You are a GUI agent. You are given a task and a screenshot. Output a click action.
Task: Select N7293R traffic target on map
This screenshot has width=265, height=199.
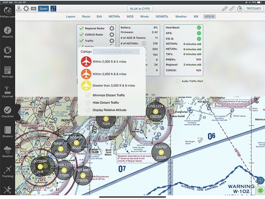pyautogui.click(x=40, y=166)
